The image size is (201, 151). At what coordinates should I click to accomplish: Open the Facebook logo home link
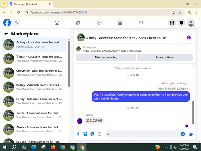pyautogui.click(x=7, y=23)
